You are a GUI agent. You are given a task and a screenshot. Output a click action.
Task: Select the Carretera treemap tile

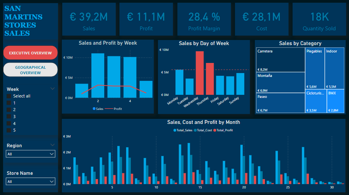click(x=280, y=60)
